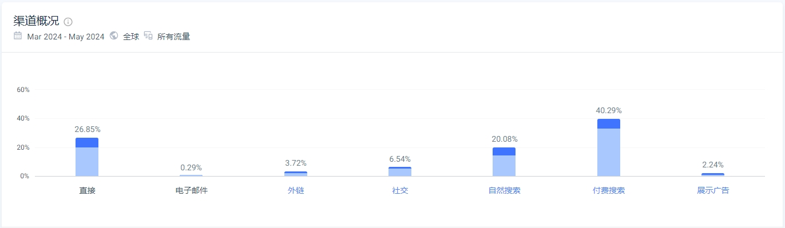Click the 直接 channel label
This screenshot has height=228, width=785.
tap(87, 190)
